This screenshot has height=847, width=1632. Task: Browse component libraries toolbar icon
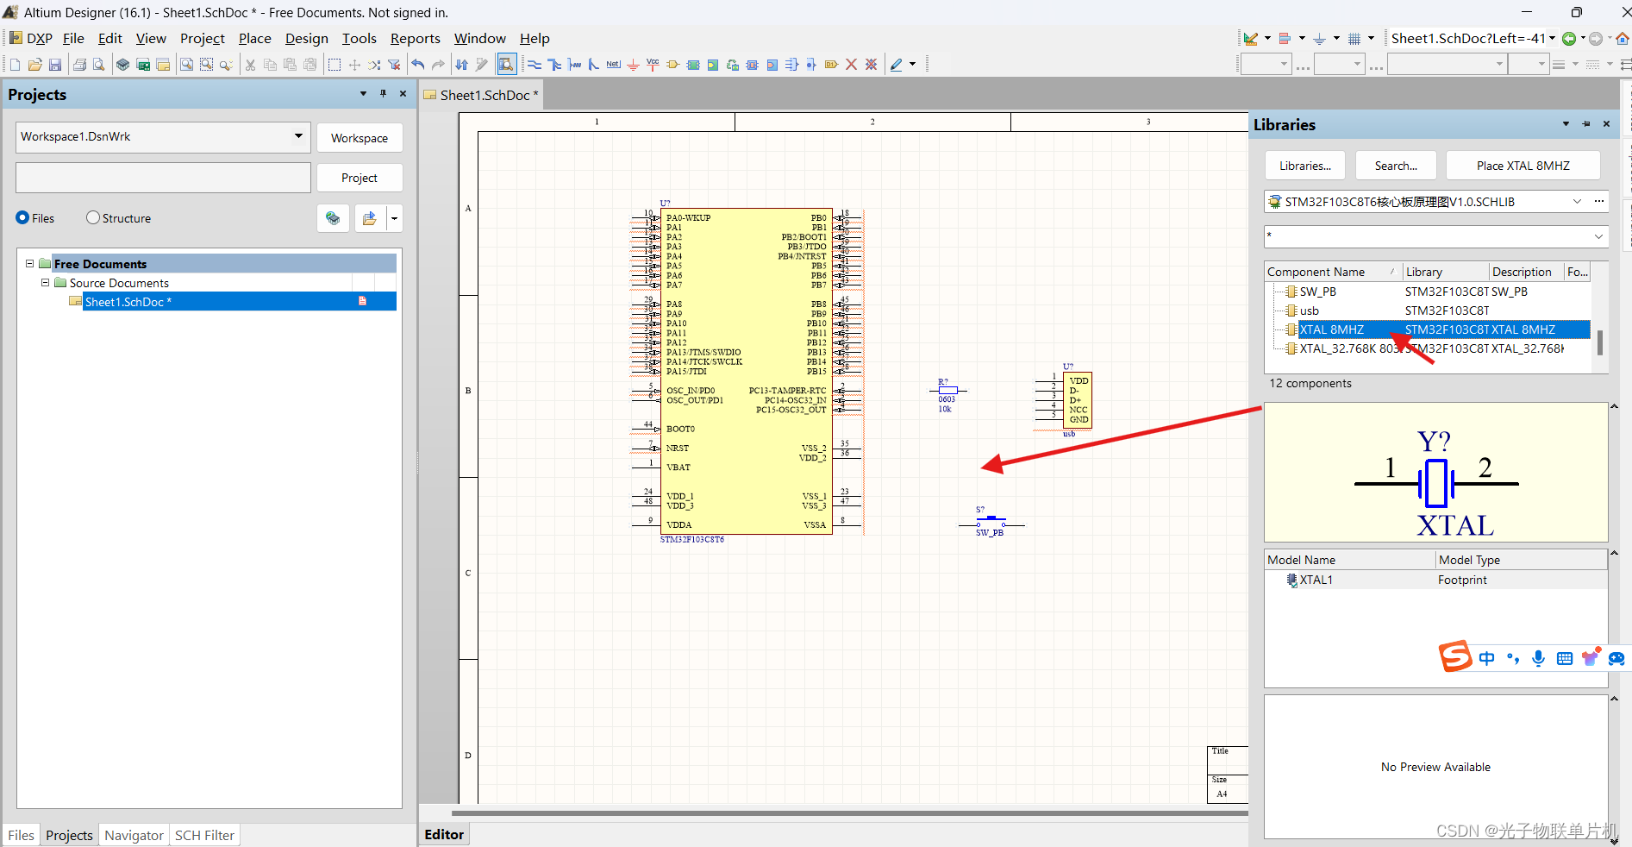[x=506, y=65]
